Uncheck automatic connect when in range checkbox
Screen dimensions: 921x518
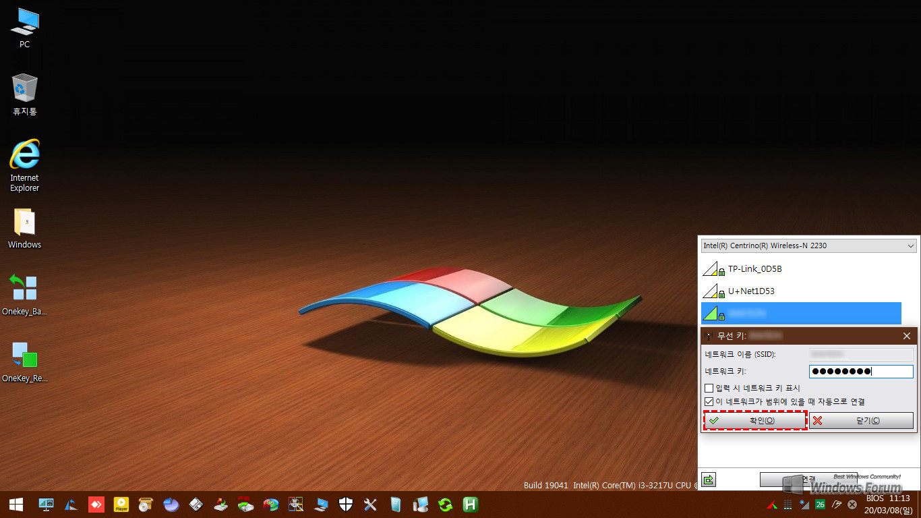(709, 402)
